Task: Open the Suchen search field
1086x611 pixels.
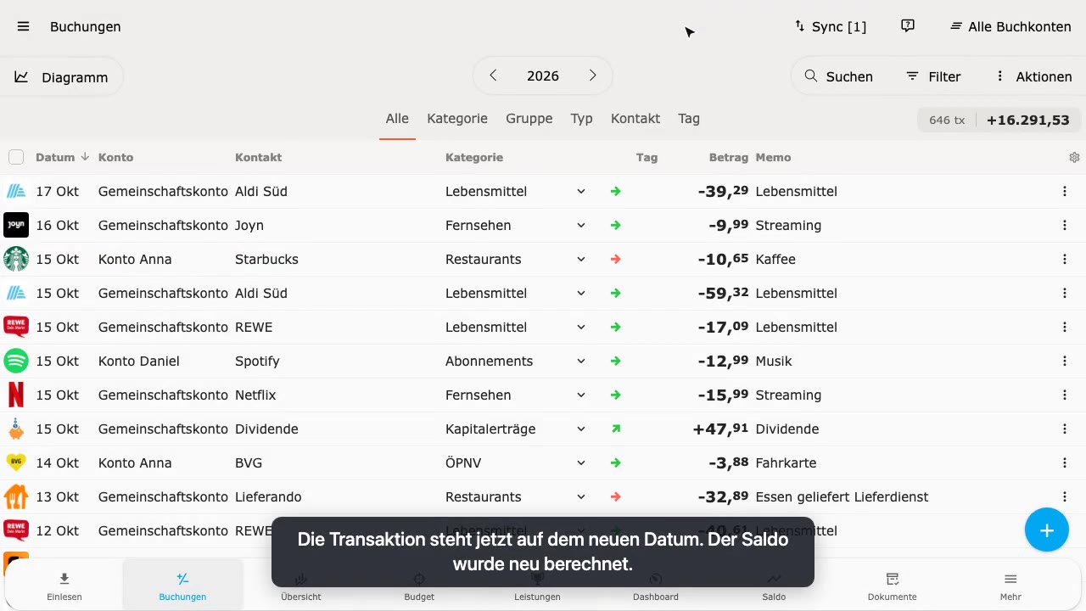Action: (x=838, y=76)
